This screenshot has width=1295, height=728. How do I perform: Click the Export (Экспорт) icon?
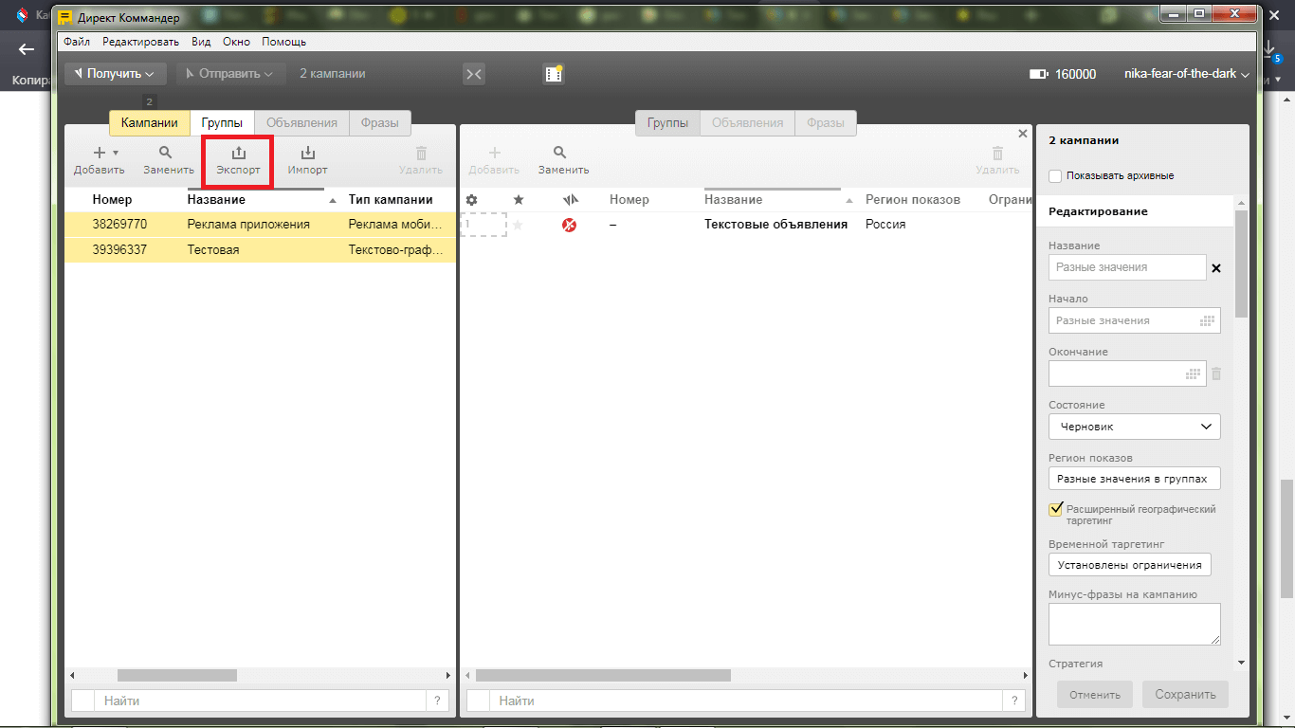tap(238, 153)
